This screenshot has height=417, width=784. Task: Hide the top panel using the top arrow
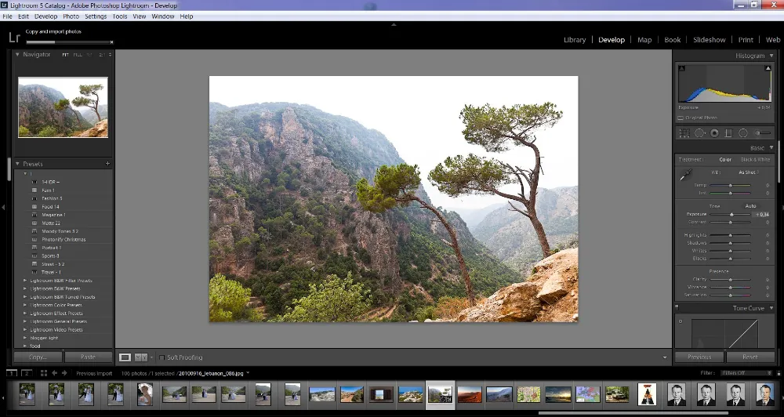[x=394, y=24]
